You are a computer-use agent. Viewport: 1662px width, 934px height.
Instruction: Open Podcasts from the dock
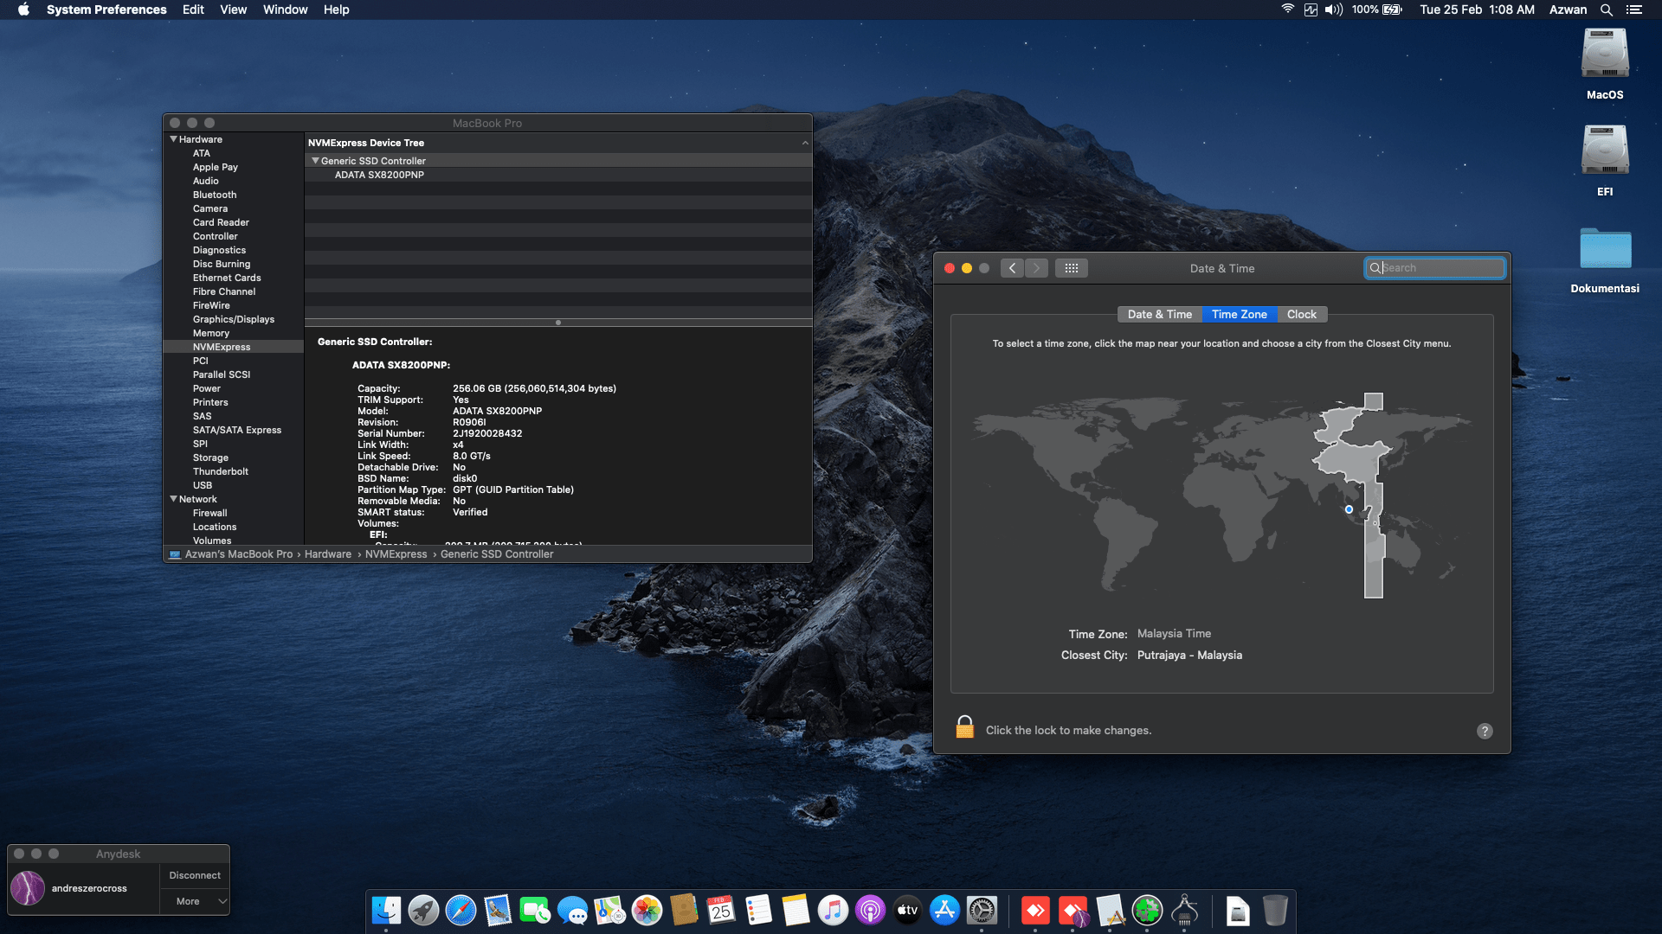click(870, 910)
